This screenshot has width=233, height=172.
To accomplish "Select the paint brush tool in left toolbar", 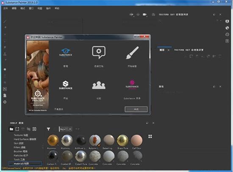I will (5, 22).
